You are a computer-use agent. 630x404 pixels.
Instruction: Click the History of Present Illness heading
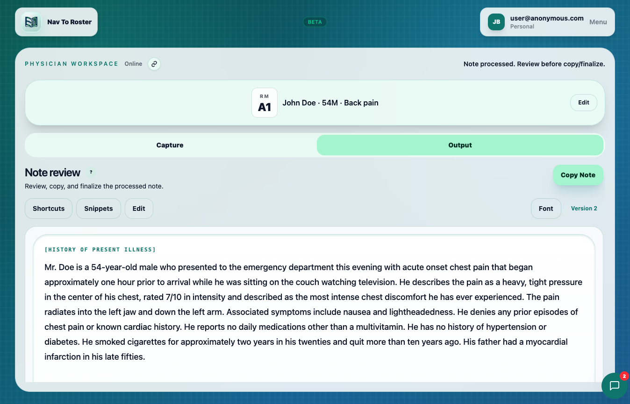point(100,250)
